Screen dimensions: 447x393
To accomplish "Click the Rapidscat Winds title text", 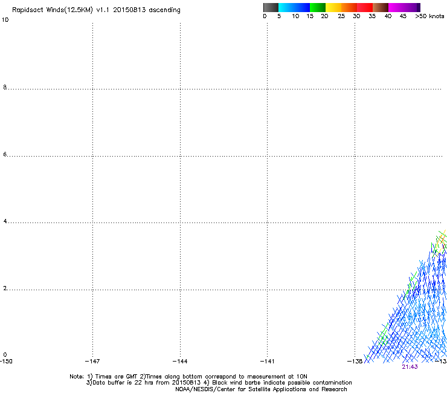I will coord(96,10).
